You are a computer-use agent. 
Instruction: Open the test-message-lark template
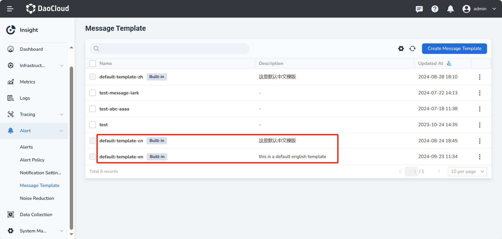pyautogui.click(x=119, y=93)
